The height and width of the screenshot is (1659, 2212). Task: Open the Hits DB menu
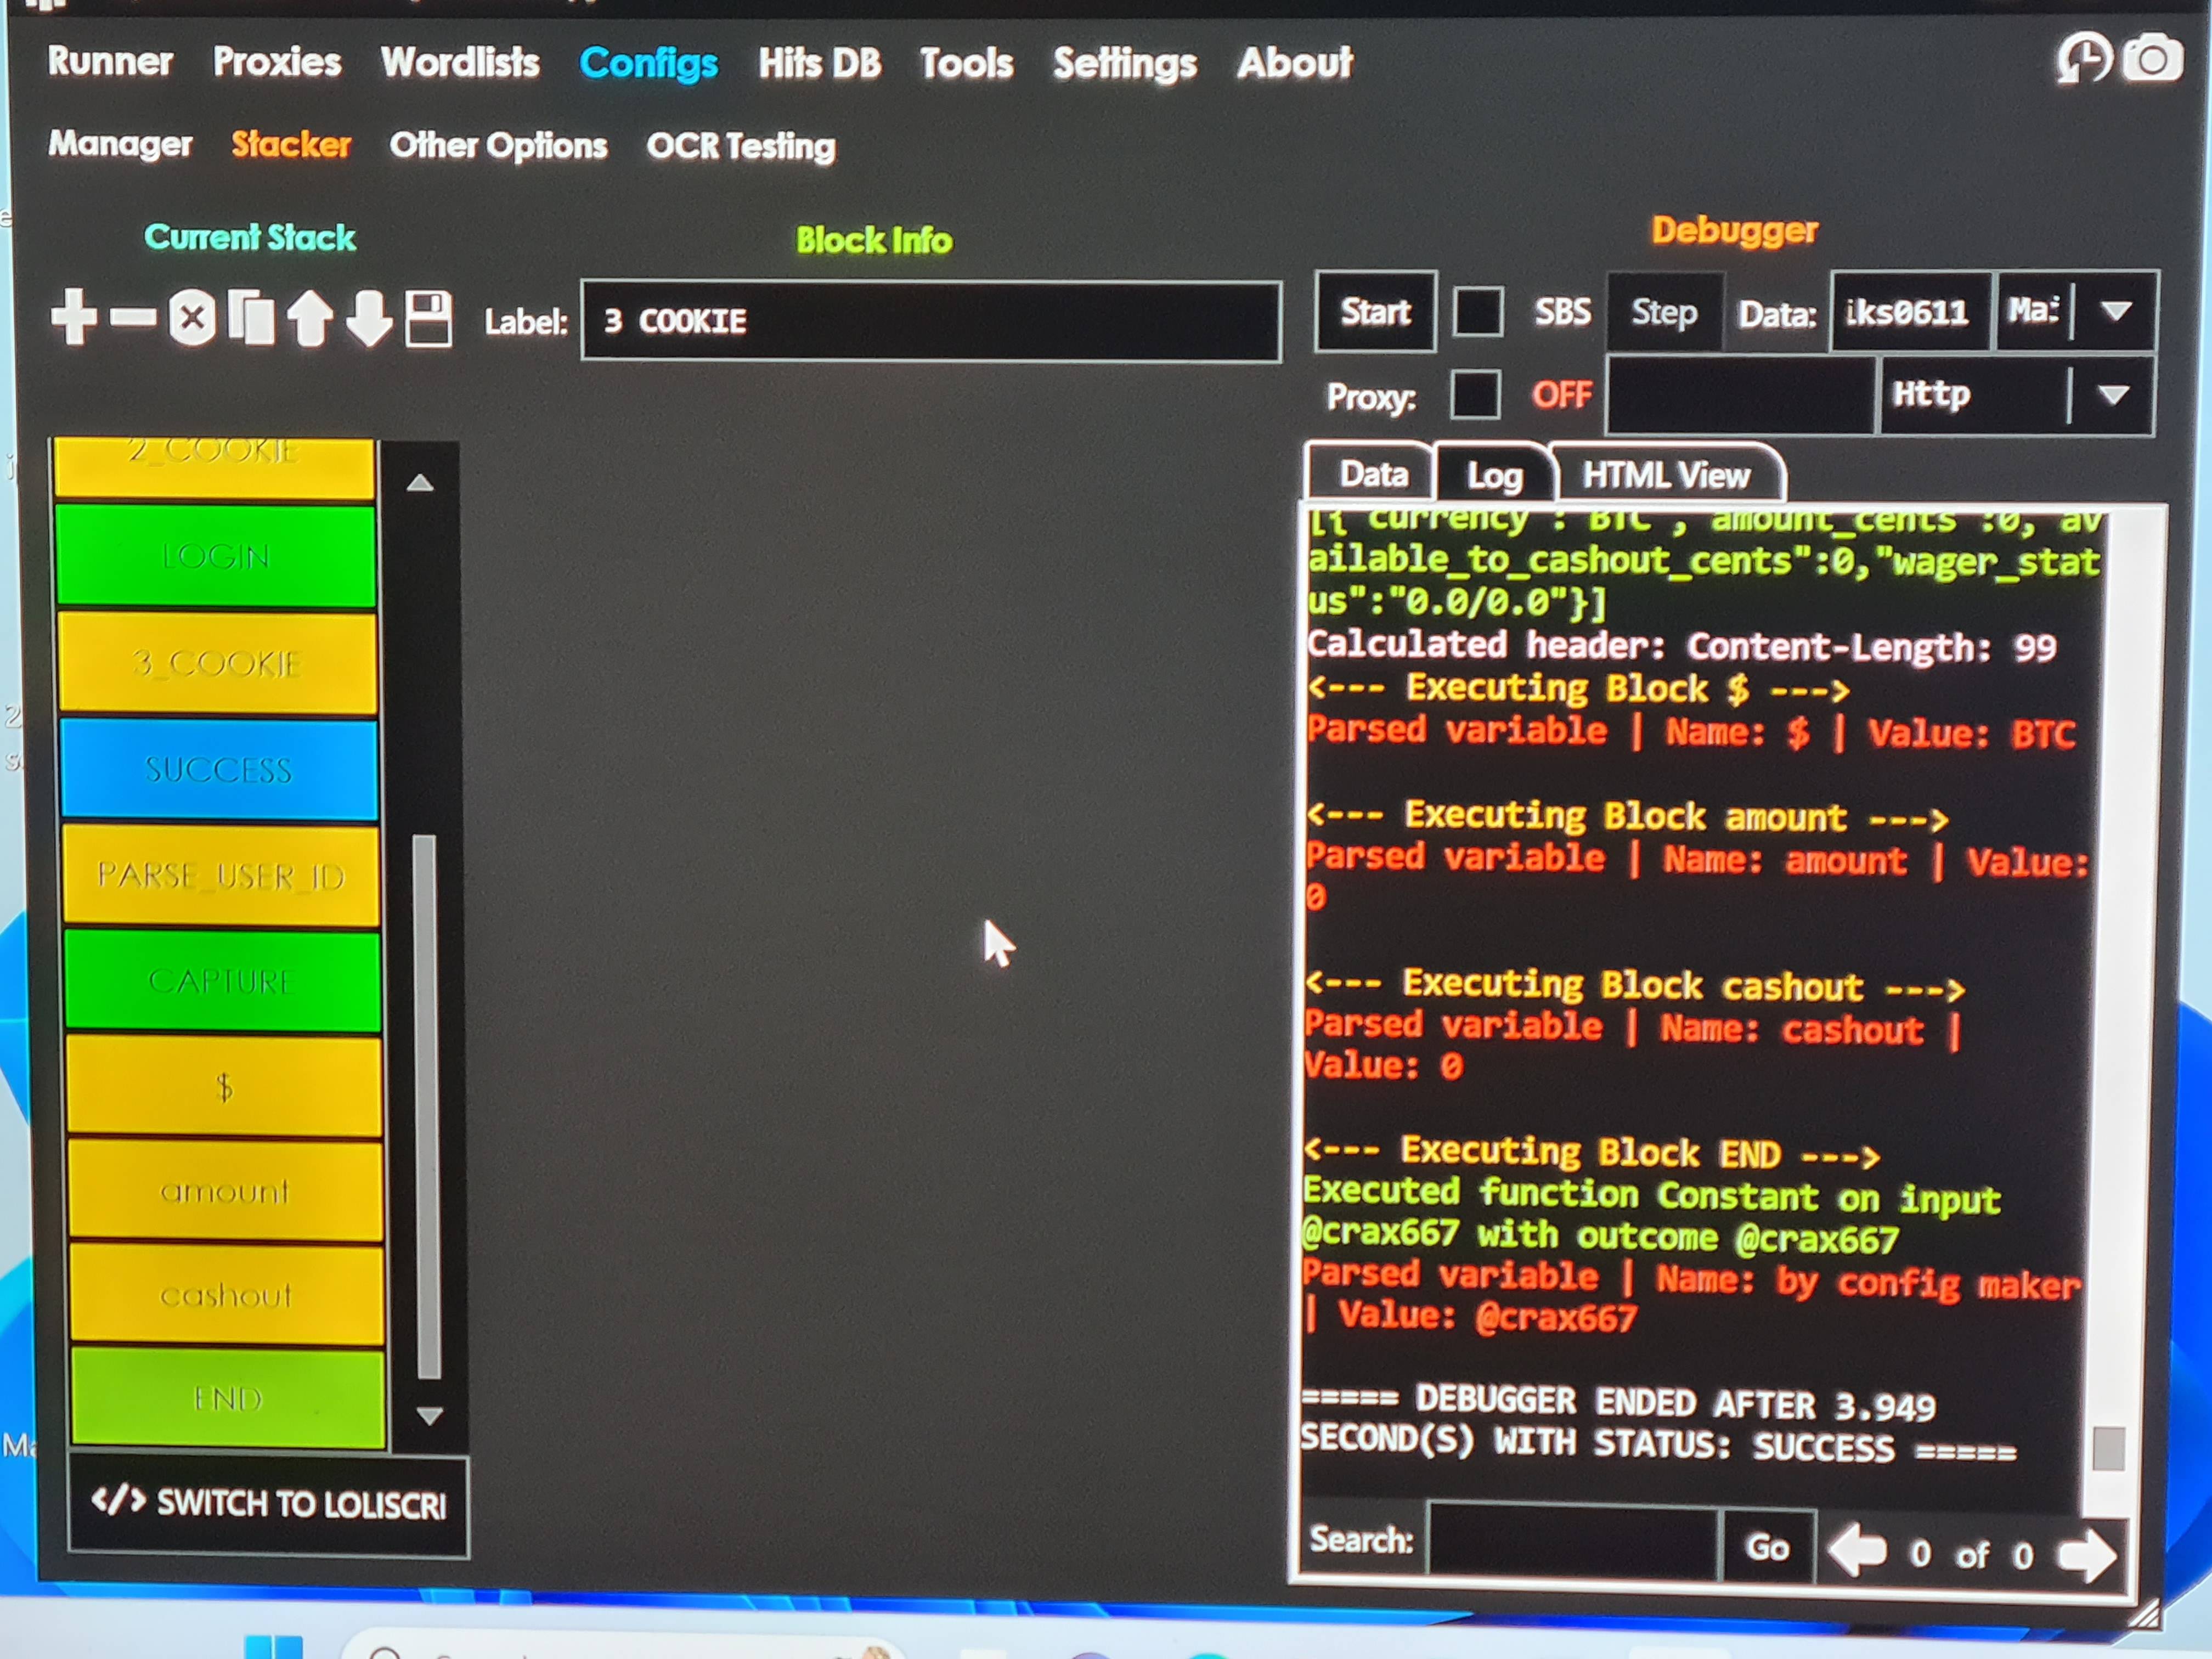coord(819,63)
